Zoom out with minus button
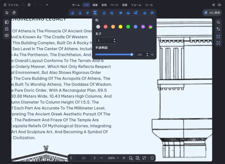Screen dimensions: 225x164 [102, 158]
